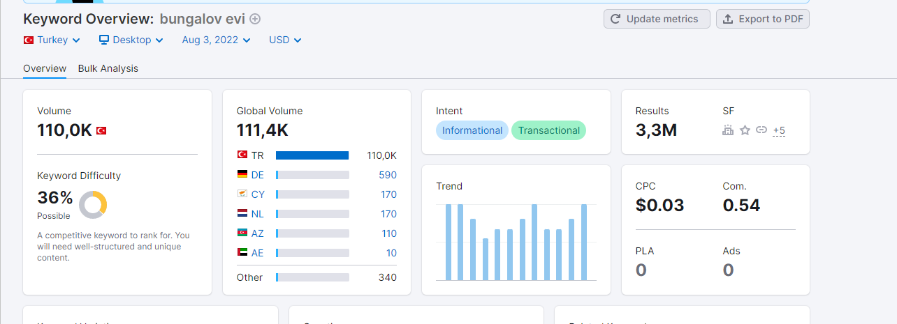Select the Overview tab

click(x=45, y=68)
